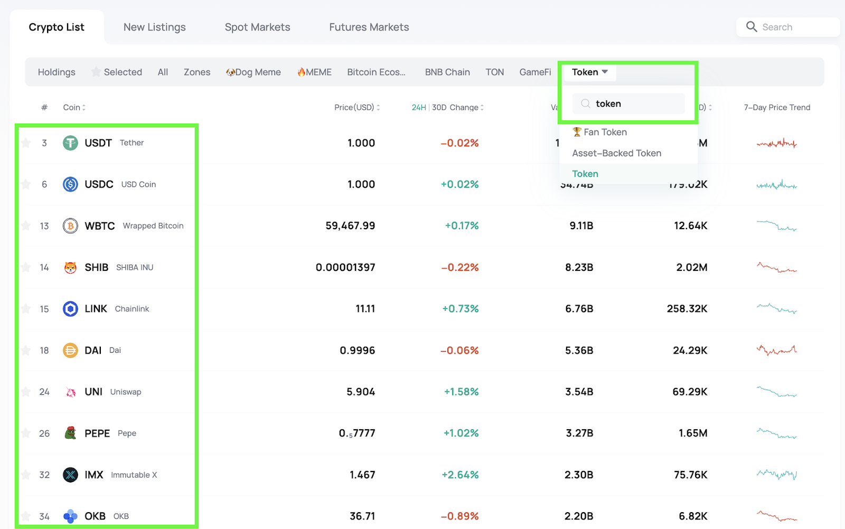View IMX 7-day price trend chart

[776, 474]
